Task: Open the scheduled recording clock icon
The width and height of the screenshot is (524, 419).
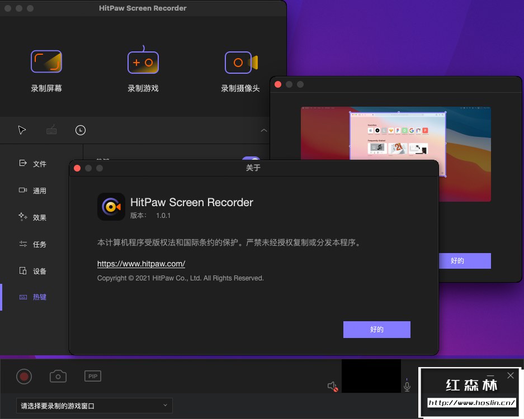Action: pyautogui.click(x=80, y=130)
